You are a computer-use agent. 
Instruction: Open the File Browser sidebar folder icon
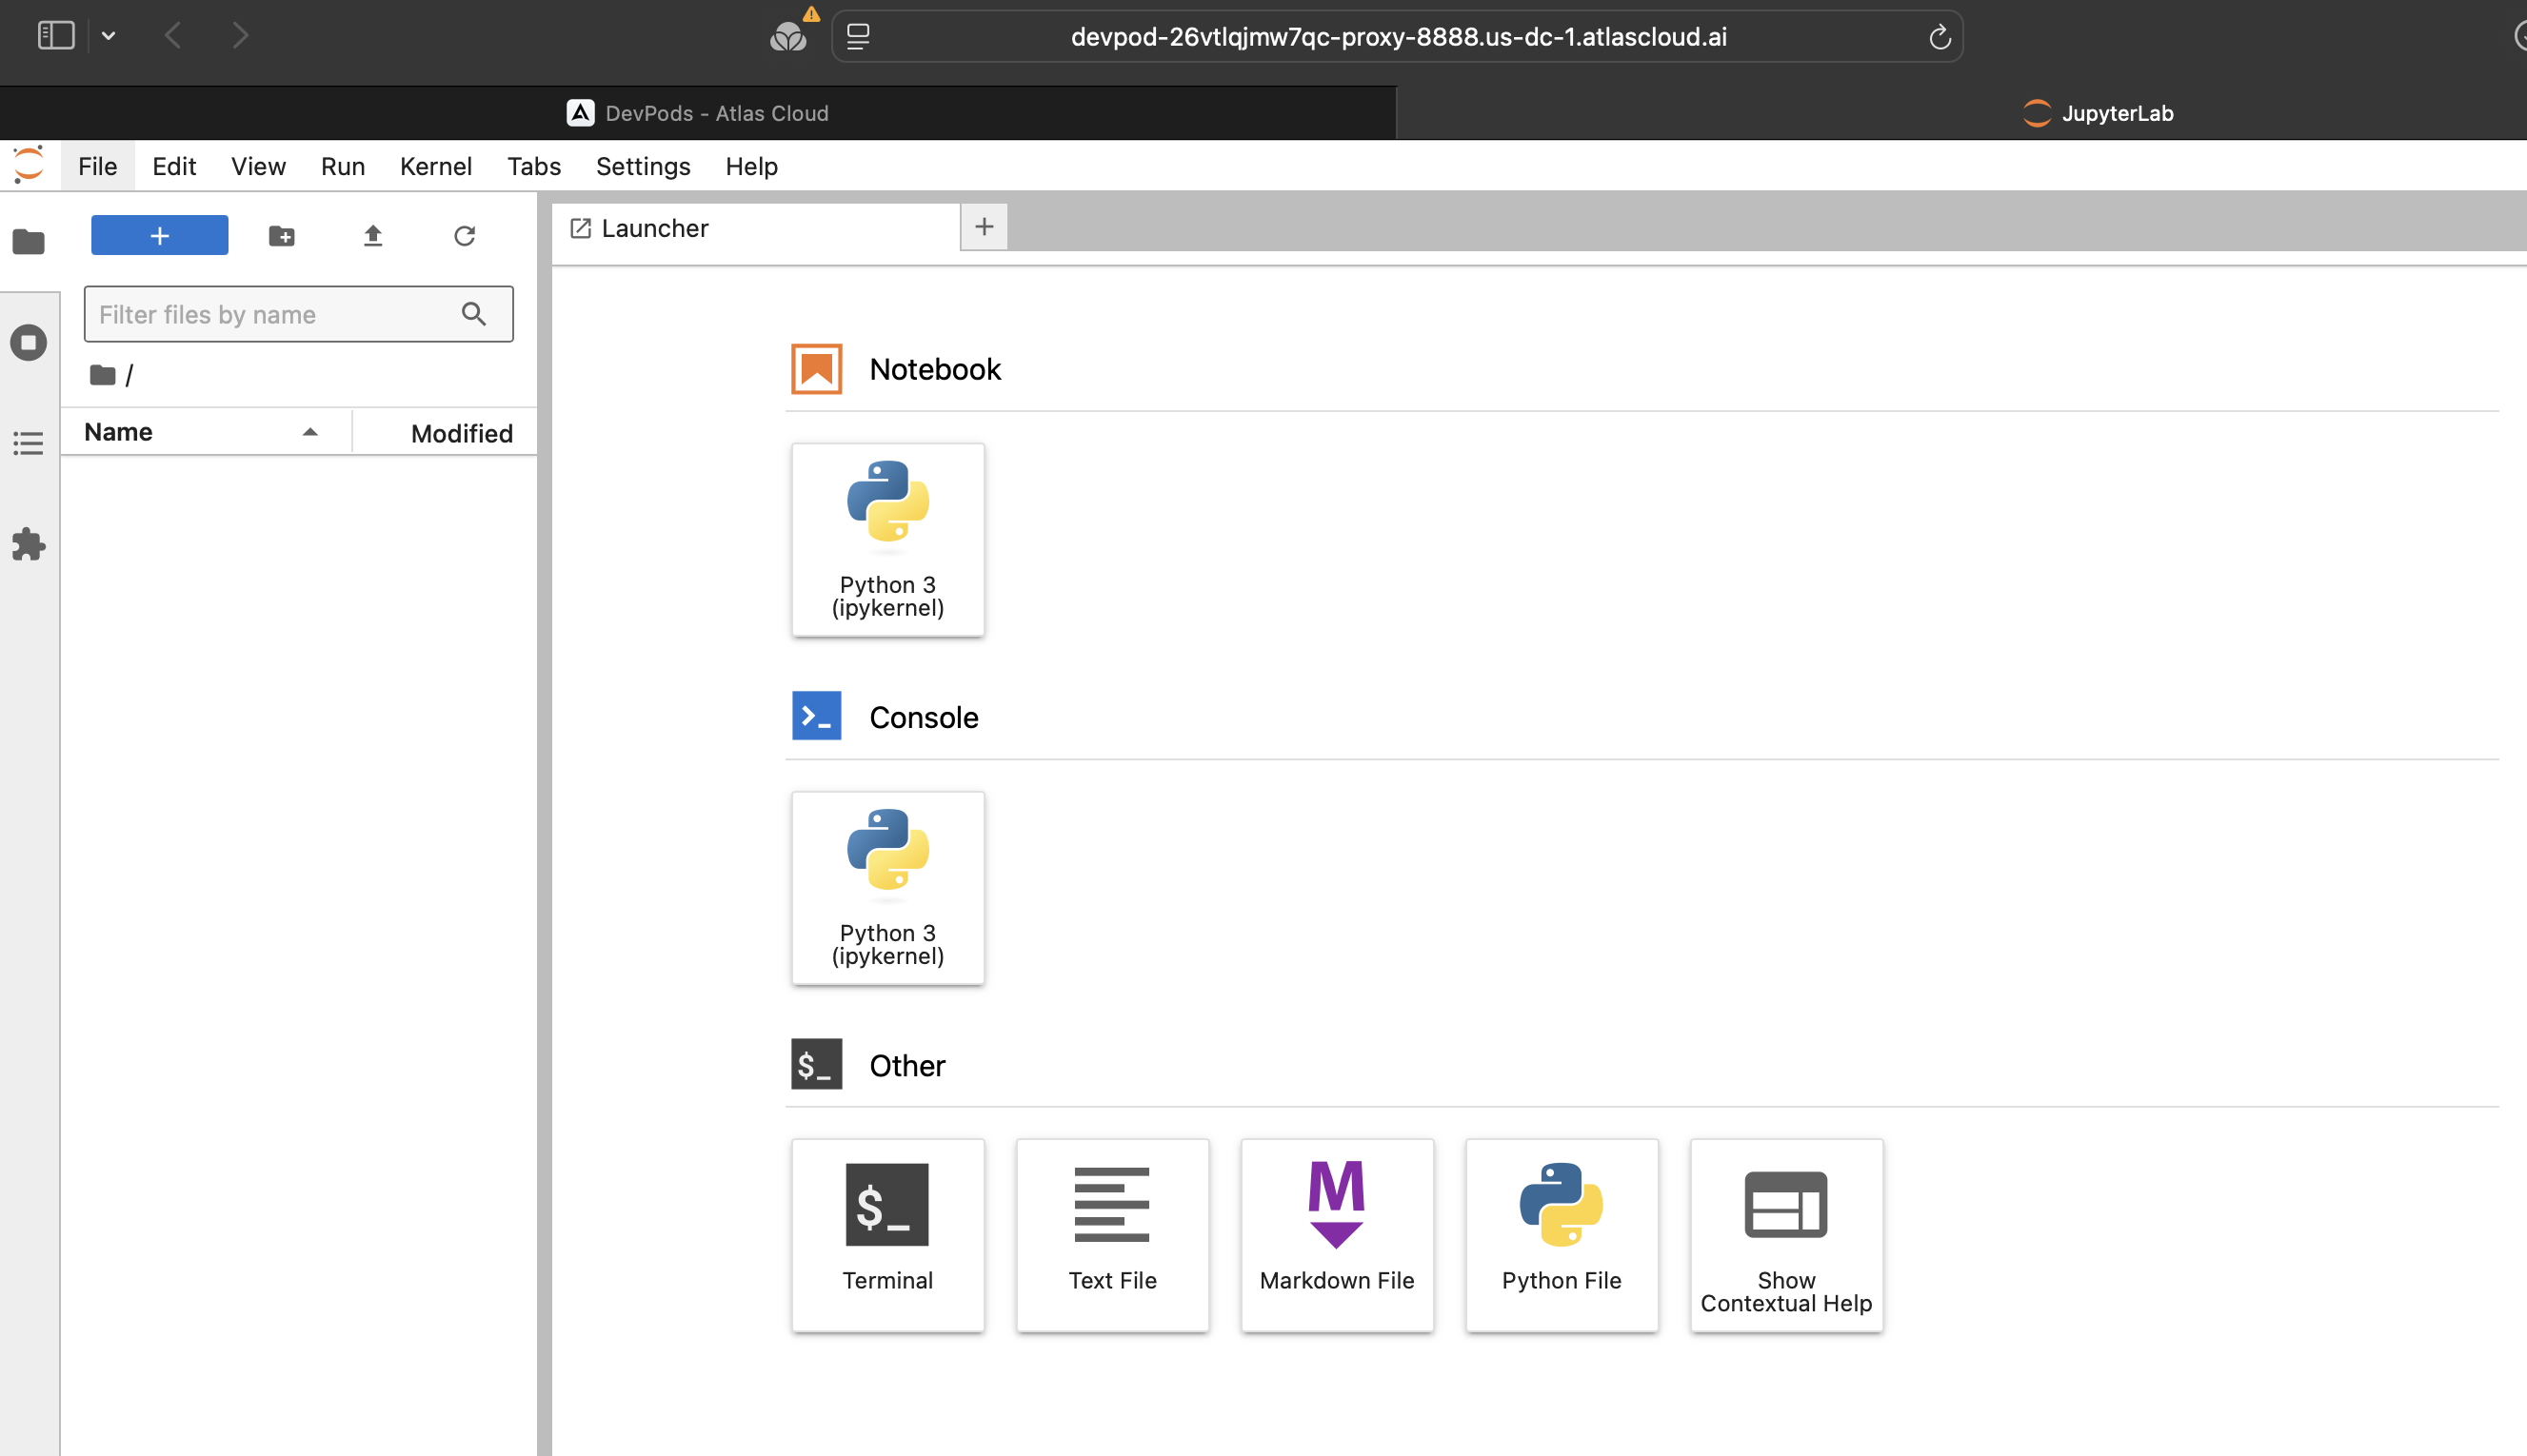tap(28, 241)
